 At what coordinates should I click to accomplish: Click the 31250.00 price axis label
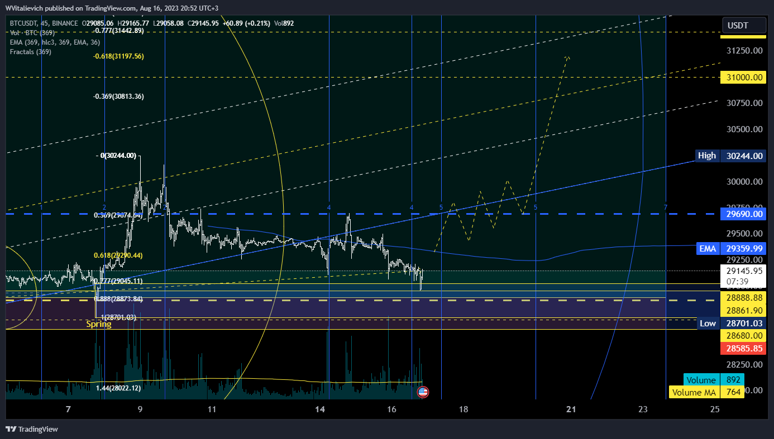743,51
